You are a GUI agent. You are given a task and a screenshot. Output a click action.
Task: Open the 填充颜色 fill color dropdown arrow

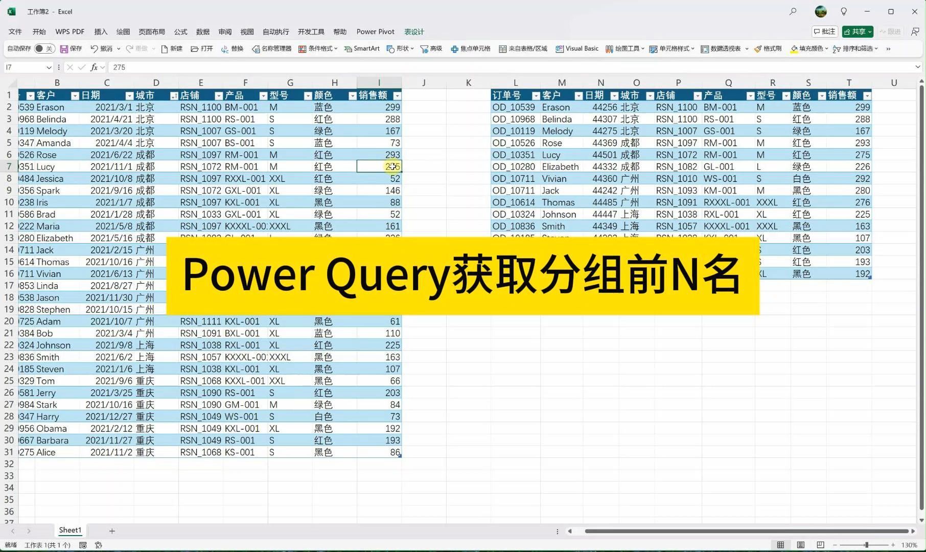pyautogui.click(x=826, y=49)
